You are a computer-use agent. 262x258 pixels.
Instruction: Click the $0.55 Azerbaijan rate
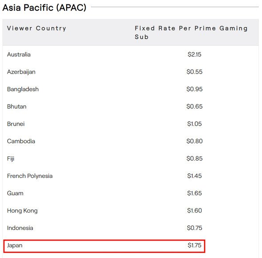pos(195,72)
